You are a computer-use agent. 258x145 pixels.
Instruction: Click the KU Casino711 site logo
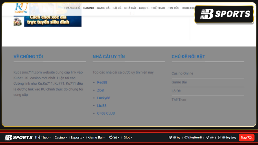coord(21,8)
